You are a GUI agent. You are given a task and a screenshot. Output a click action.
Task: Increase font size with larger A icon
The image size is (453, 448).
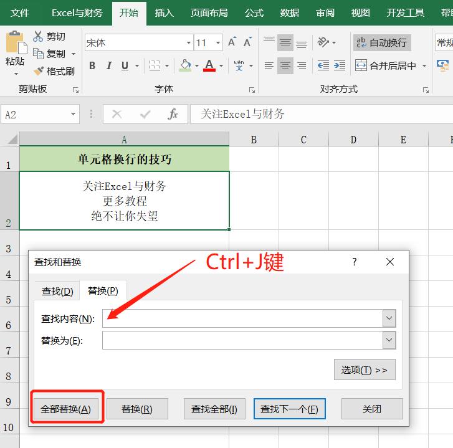(232, 42)
